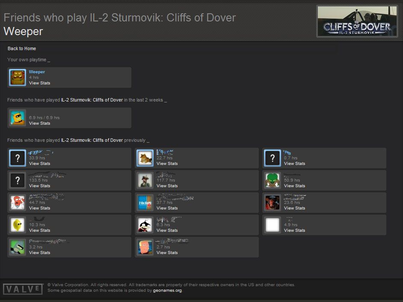Click the Weeper profile name link

point(37,72)
